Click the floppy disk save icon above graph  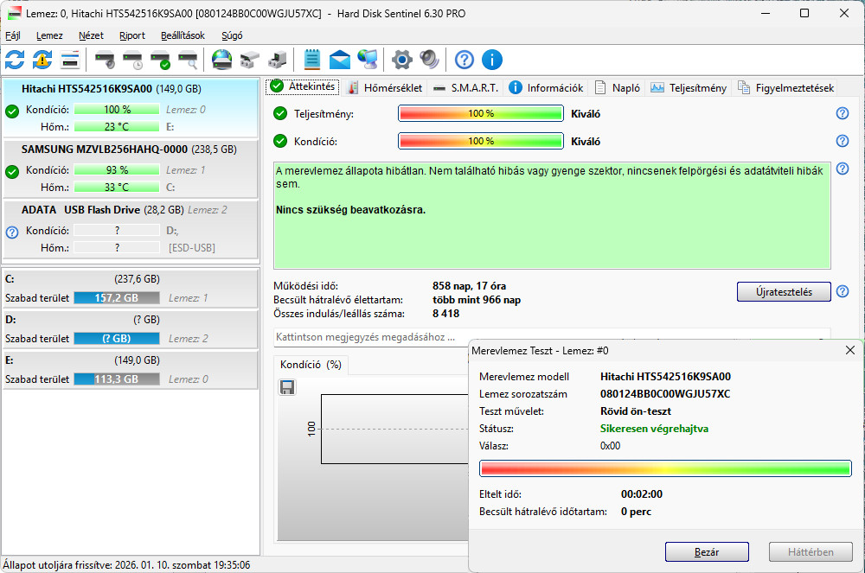288,387
